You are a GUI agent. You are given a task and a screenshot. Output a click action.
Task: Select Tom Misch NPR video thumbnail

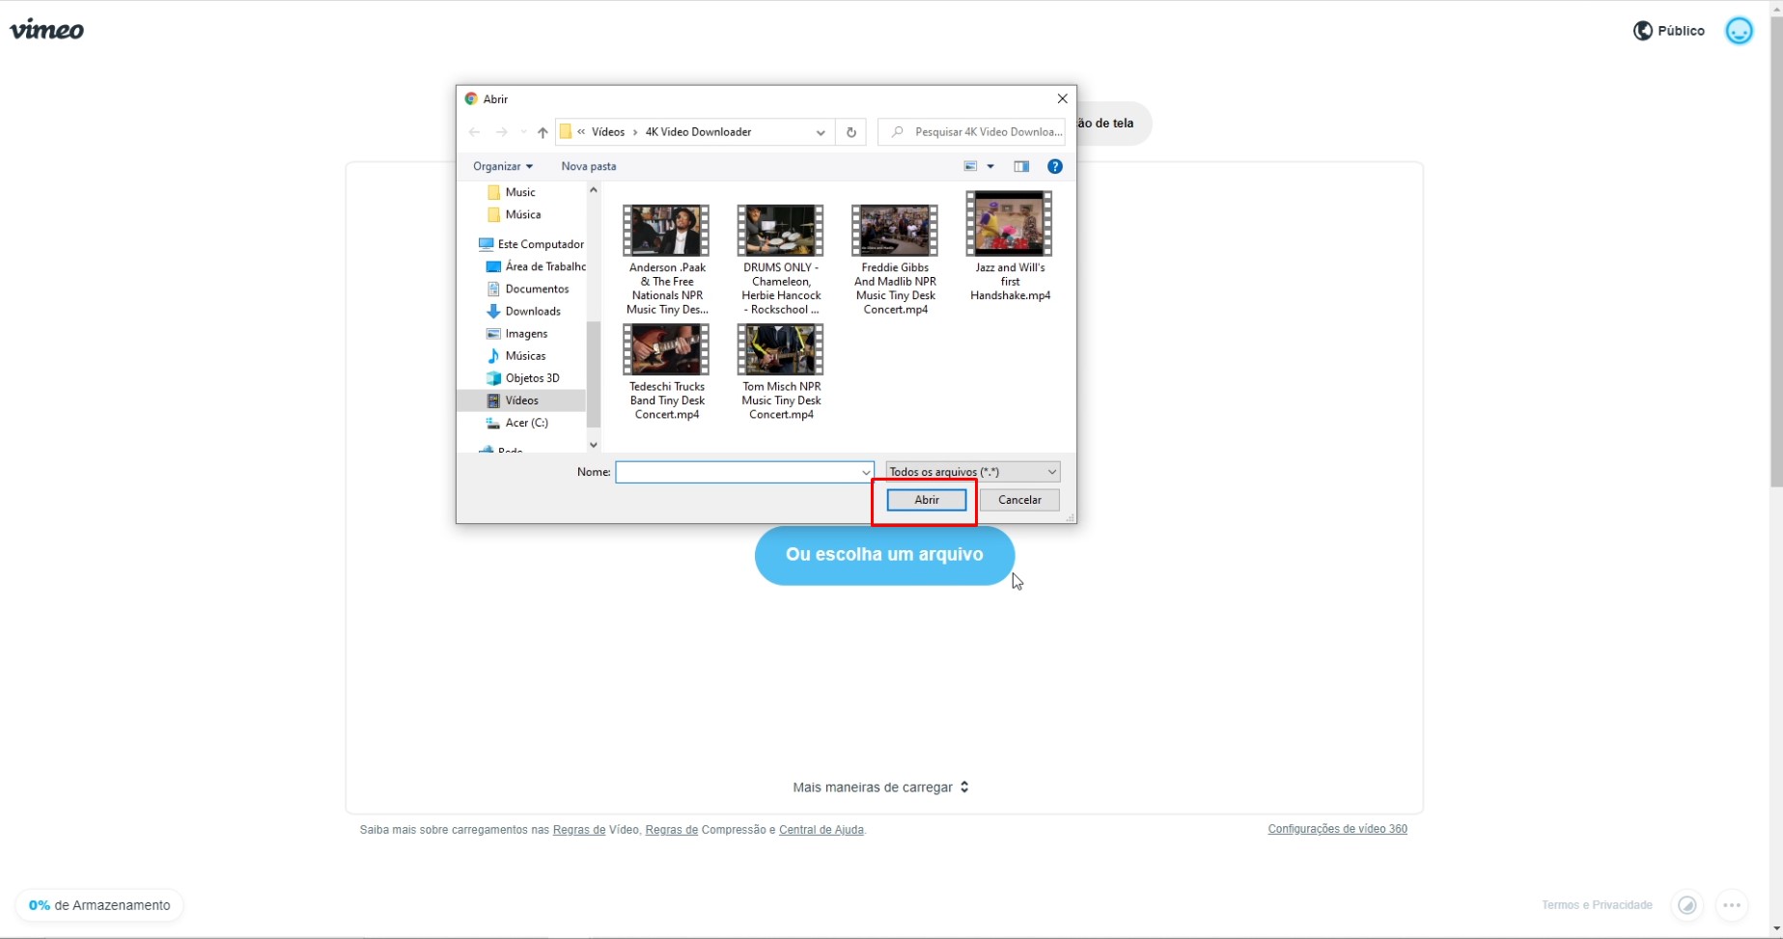pyautogui.click(x=780, y=349)
